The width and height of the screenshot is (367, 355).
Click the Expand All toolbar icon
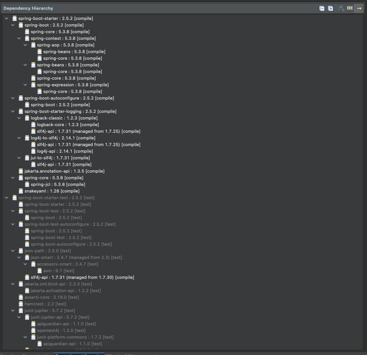330,9
